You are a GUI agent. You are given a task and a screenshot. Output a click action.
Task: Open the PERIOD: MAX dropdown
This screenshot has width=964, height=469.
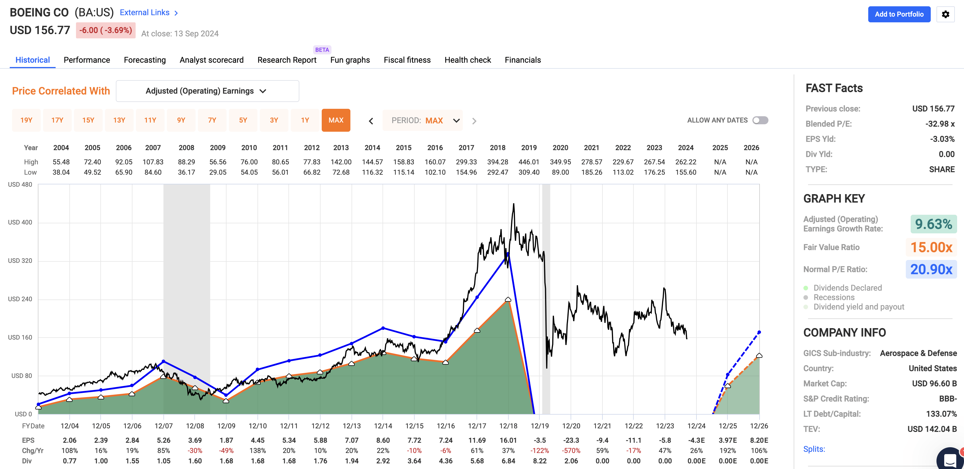click(x=422, y=120)
